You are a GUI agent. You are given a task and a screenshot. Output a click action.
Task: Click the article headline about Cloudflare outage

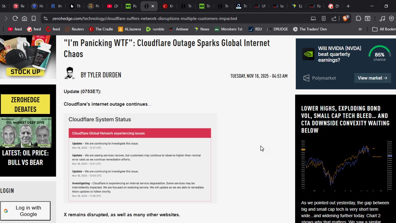tap(167, 48)
